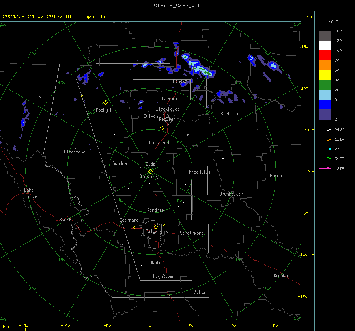Click the Blackfalds city label

point(168,109)
